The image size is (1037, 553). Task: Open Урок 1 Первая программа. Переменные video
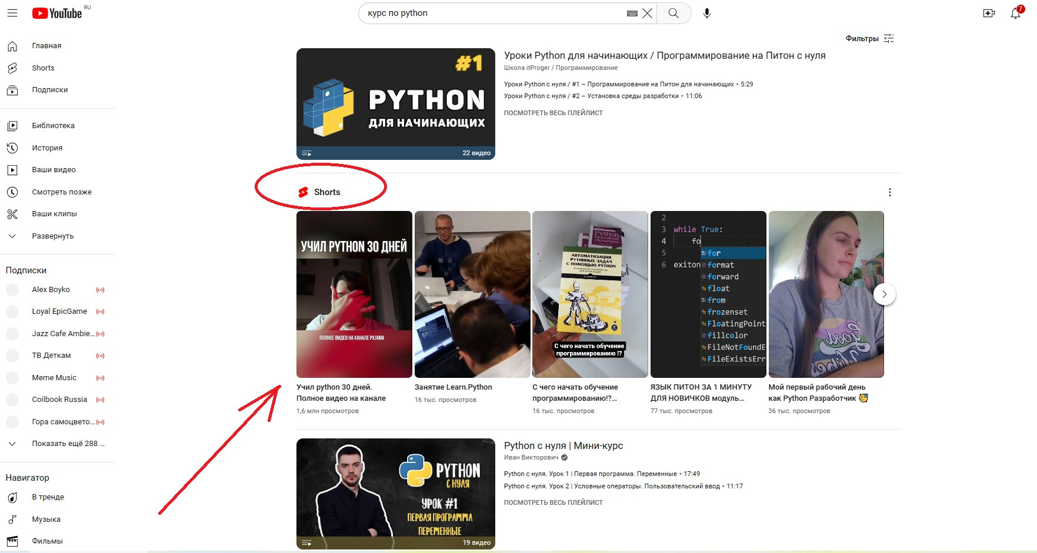click(x=602, y=474)
